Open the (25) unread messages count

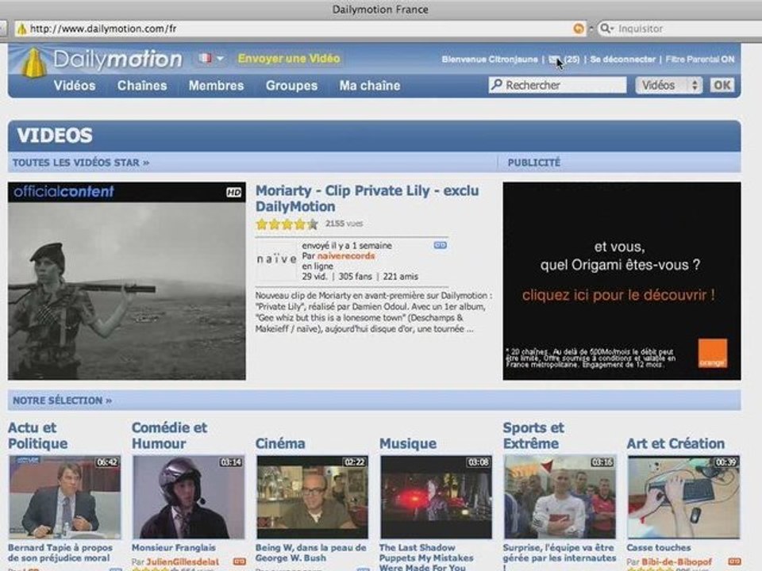571,59
